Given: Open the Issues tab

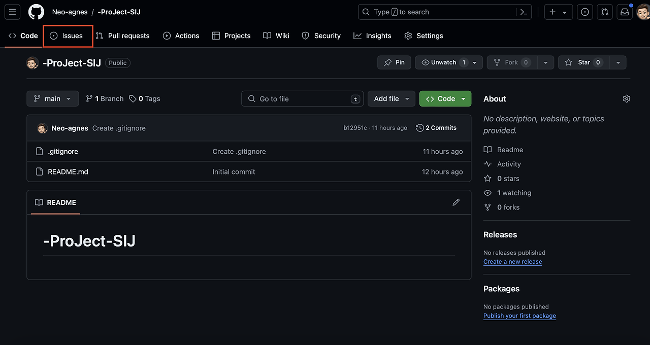Looking at the screenshot, I should 67,36.
